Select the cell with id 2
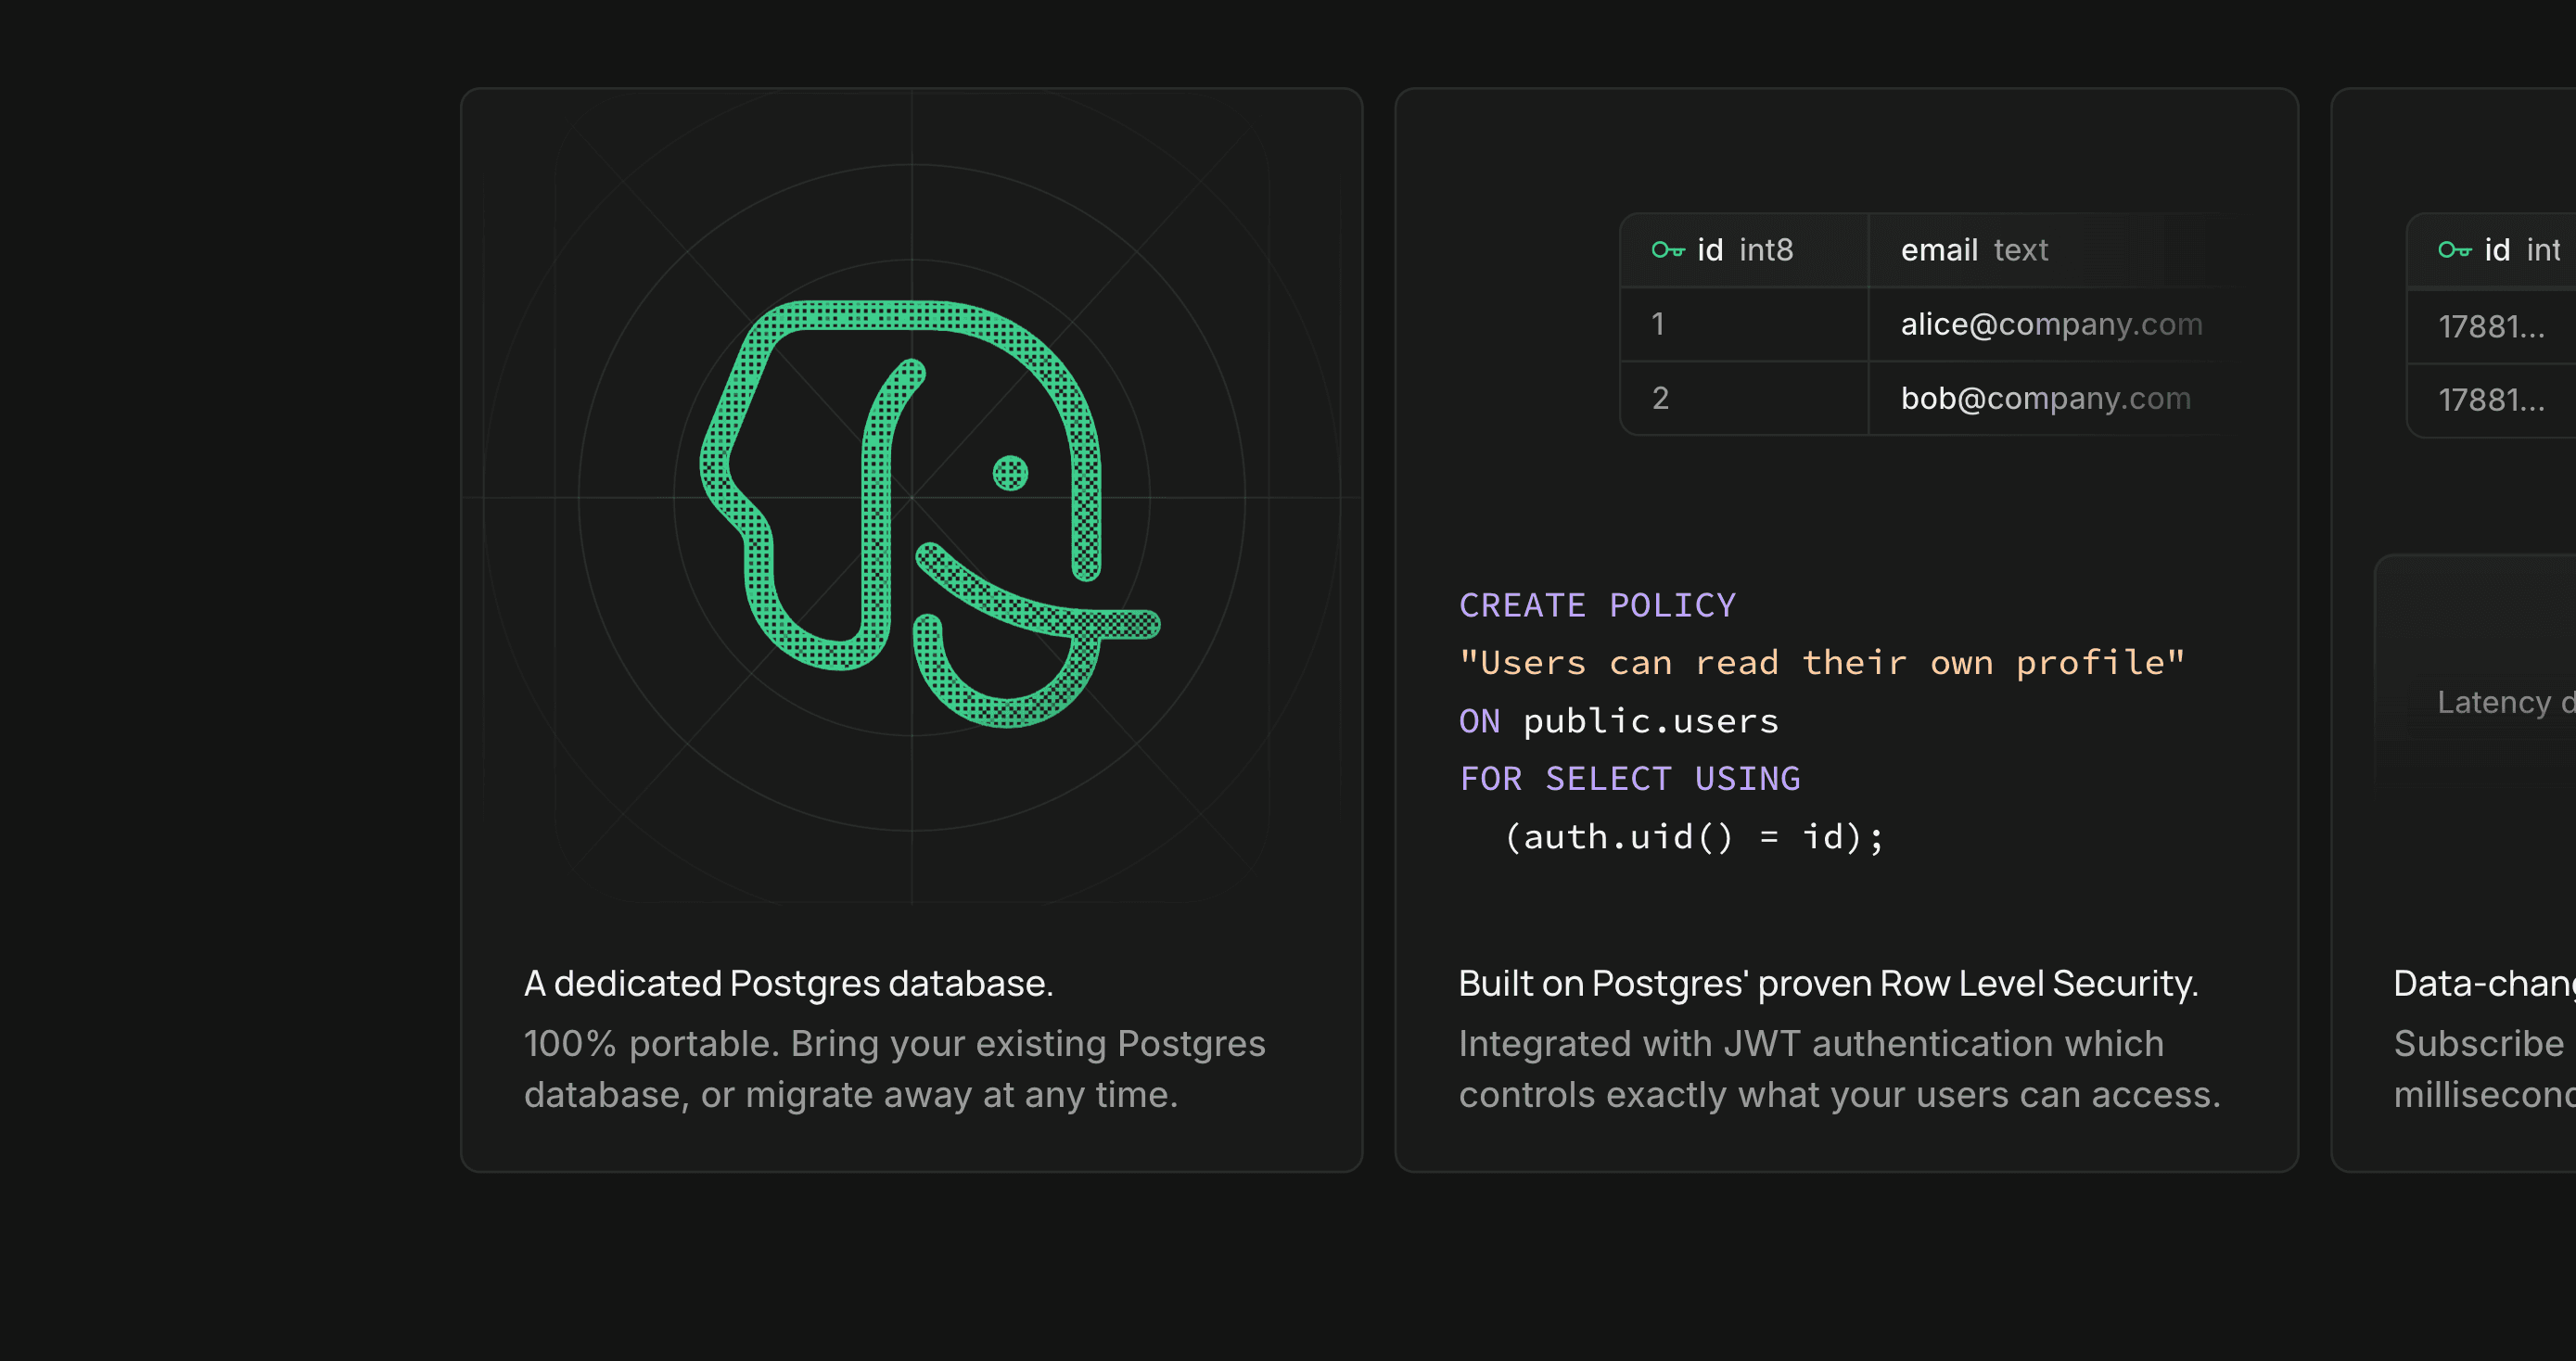2576x1361 pixels. coord(1744,398)
